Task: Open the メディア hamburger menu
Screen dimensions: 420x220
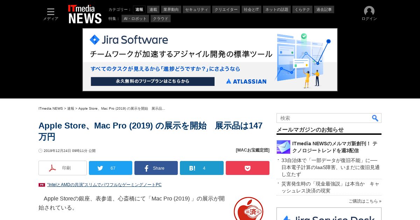Action: tap(51, 14)
